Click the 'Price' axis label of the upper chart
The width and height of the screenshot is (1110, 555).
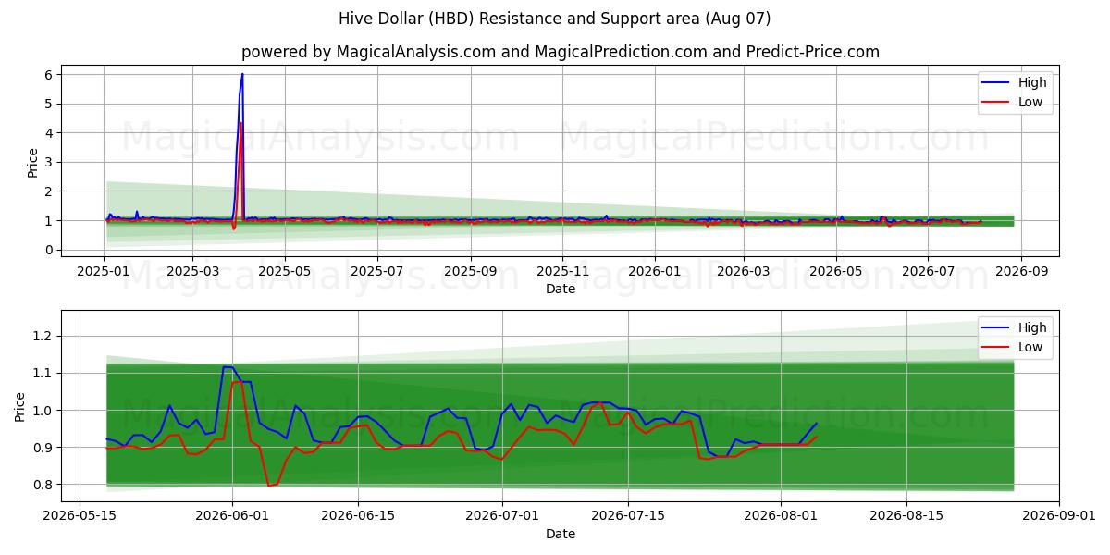(x=33, y=162)
